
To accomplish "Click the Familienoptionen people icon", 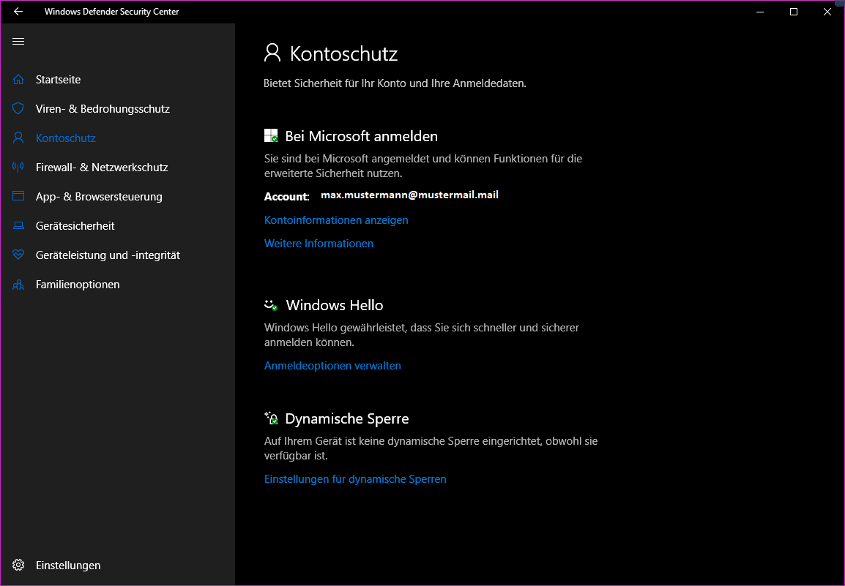I will 18,285.
